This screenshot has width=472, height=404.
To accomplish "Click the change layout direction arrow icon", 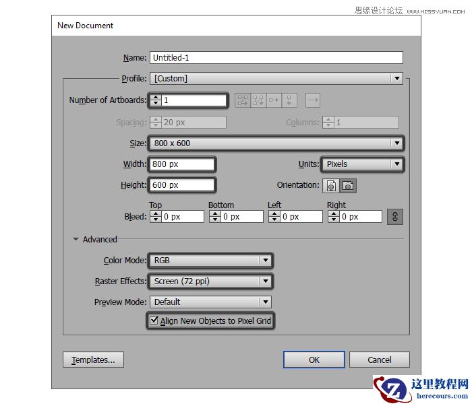I will [x=313, y=100].
